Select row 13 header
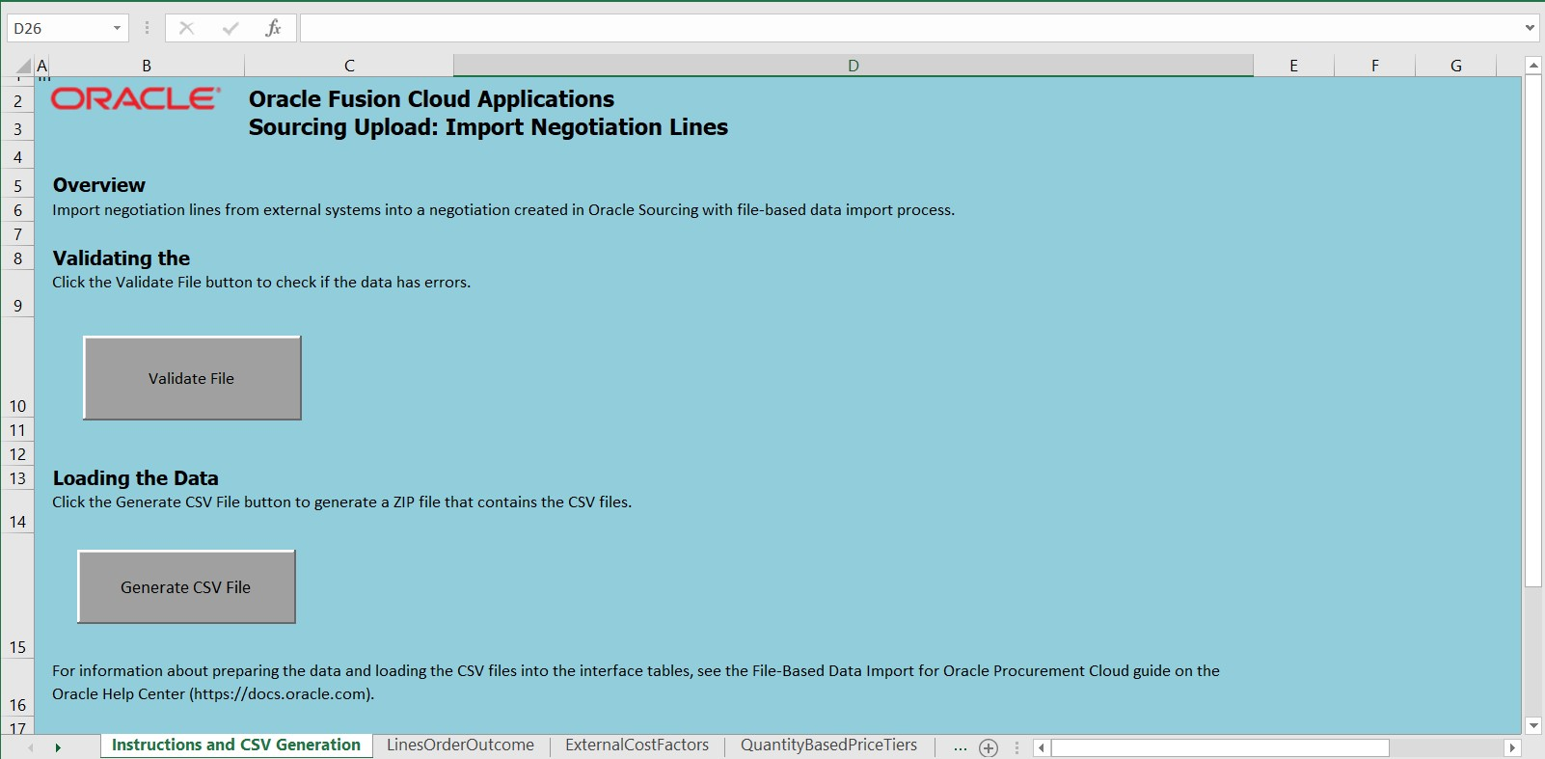The image size is (1545, 759). click(x=17, y=478)
